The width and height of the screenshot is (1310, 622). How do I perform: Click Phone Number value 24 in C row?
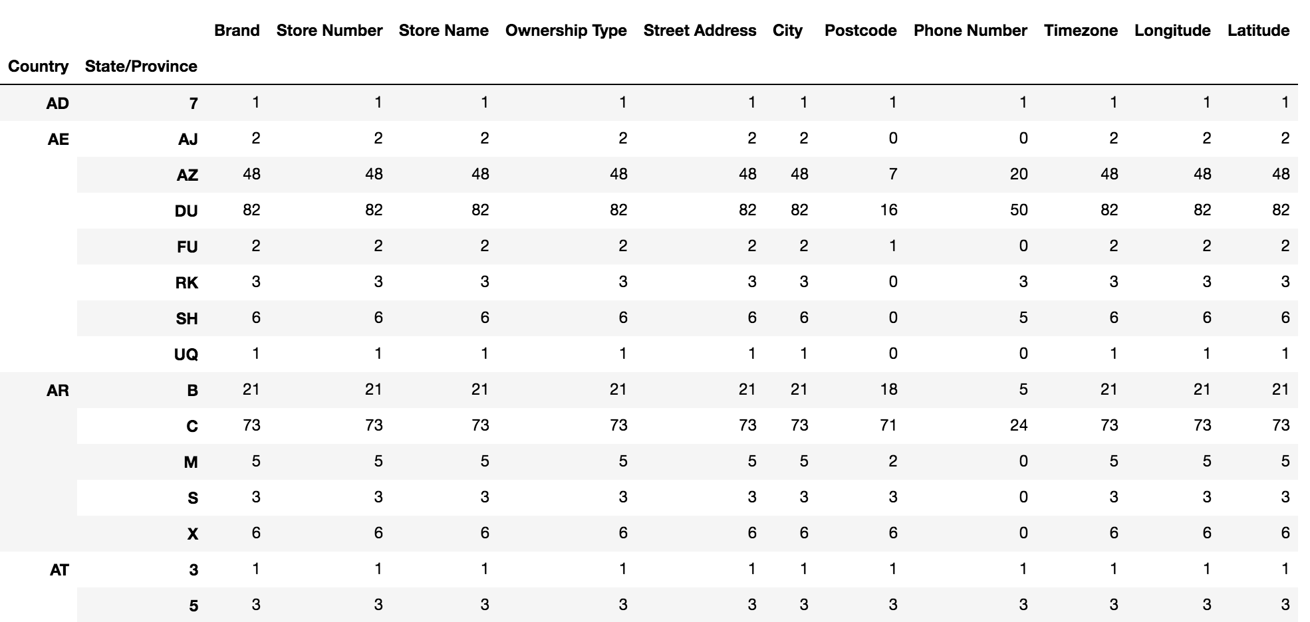pyautogui.click(x=1019, y=425)
